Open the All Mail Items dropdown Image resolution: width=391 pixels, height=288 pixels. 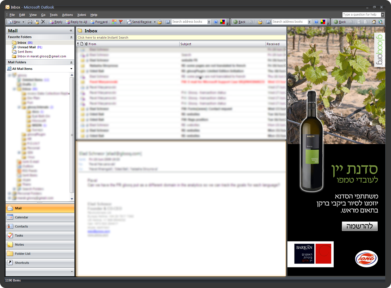tap(71, 69)
